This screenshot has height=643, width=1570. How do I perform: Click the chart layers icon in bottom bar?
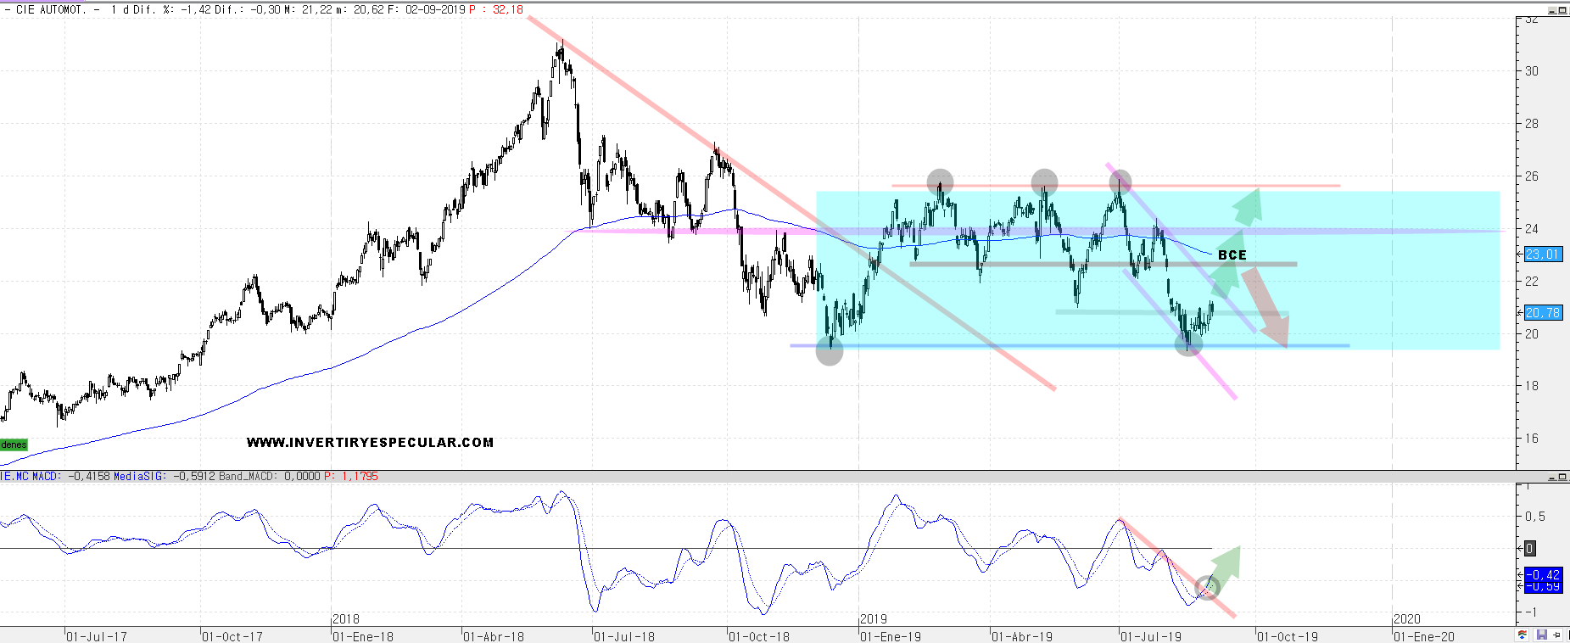coord(1523,635)
